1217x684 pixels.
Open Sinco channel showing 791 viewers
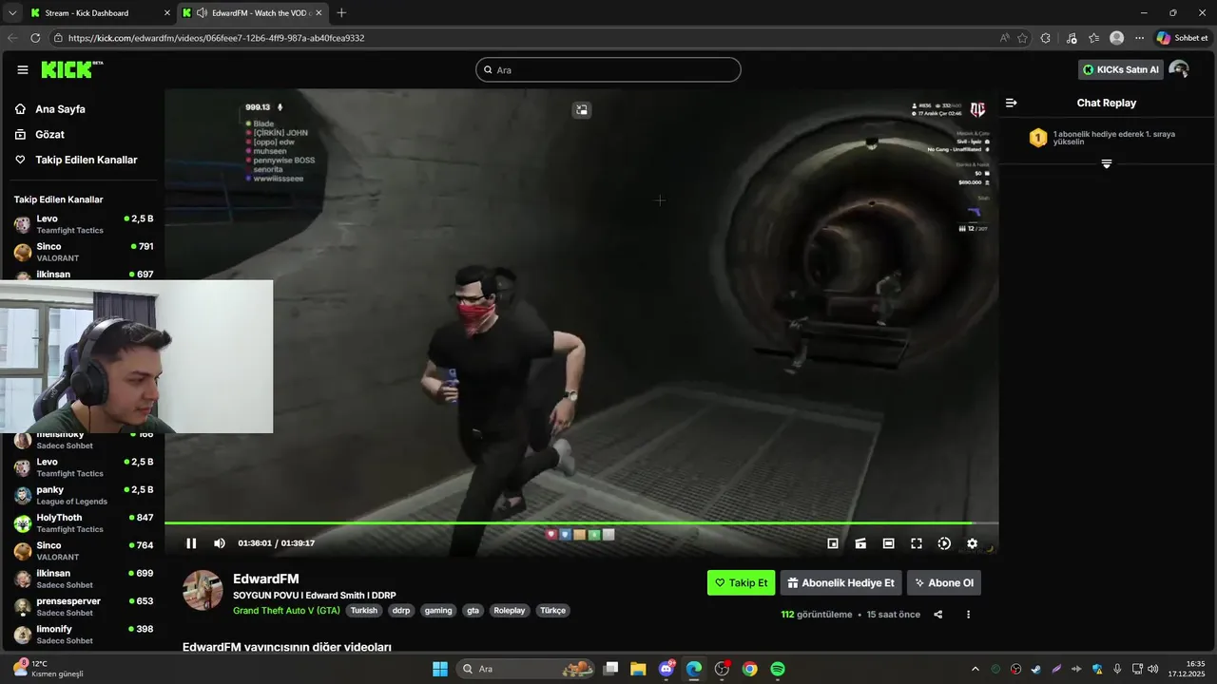[83, 252]
